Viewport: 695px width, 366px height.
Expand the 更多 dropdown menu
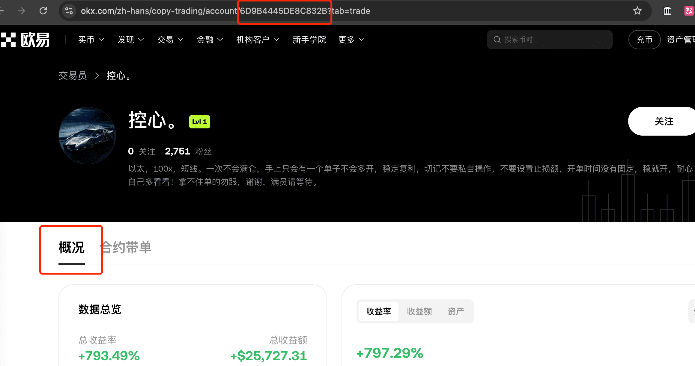(351, 40)
